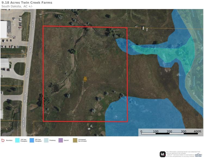Click the Boundary legend text label

10,140
